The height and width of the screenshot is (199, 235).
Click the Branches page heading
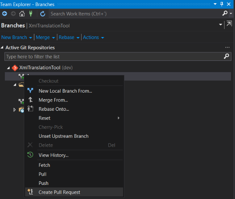point(13,25)
